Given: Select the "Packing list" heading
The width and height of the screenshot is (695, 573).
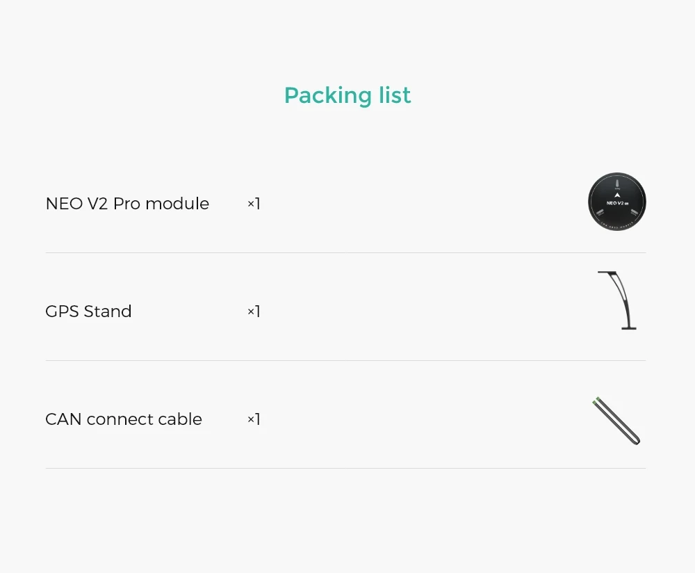Looking at the screenshot, I should [347, 95].
